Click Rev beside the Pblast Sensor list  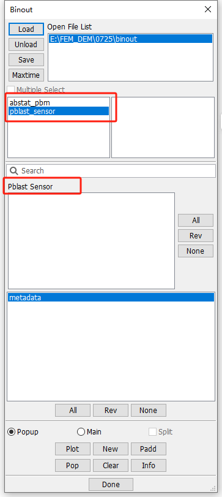196,235
